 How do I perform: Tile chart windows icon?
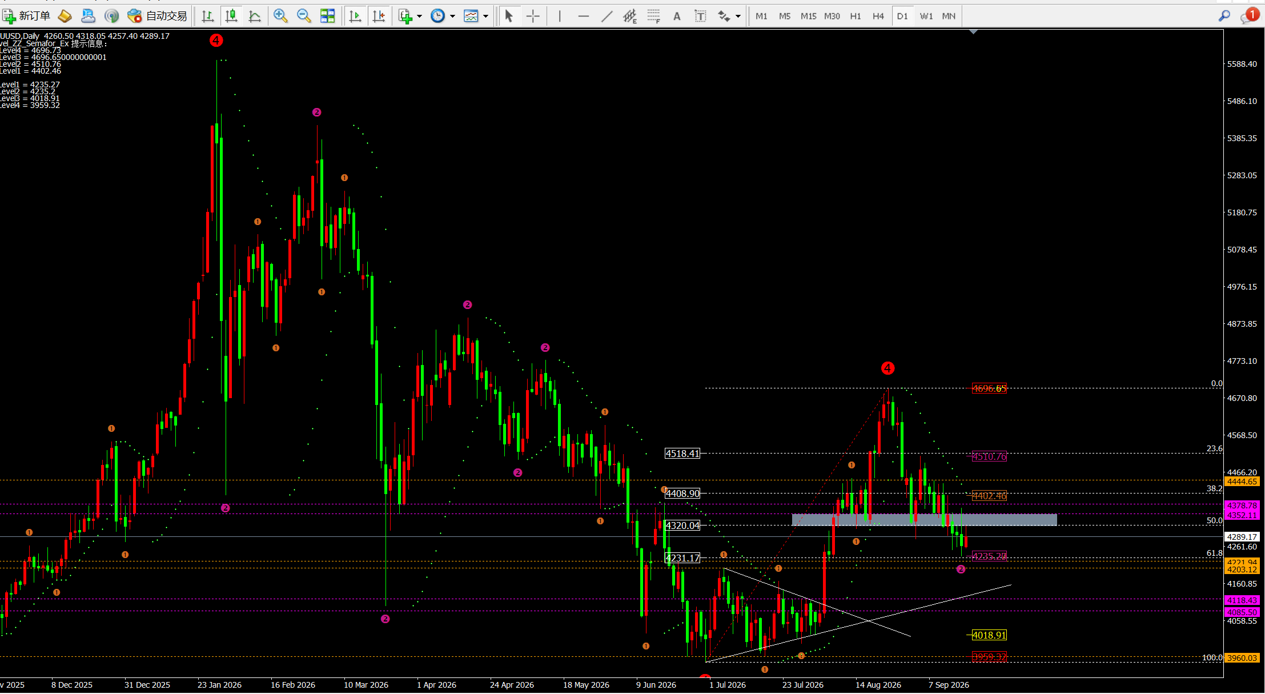[328, 16]
